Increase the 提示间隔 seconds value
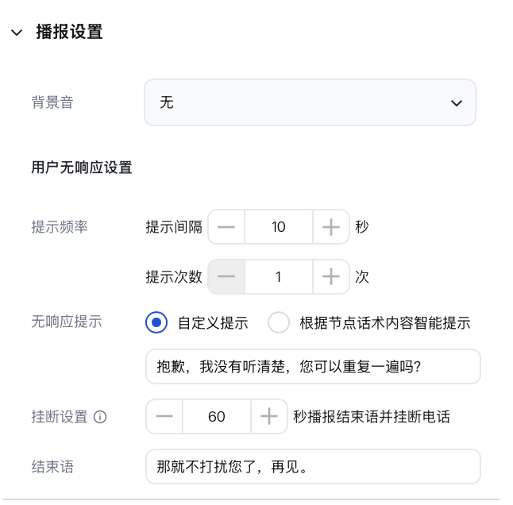The width and height of the screenshot is (513, 505). [331, 227]
